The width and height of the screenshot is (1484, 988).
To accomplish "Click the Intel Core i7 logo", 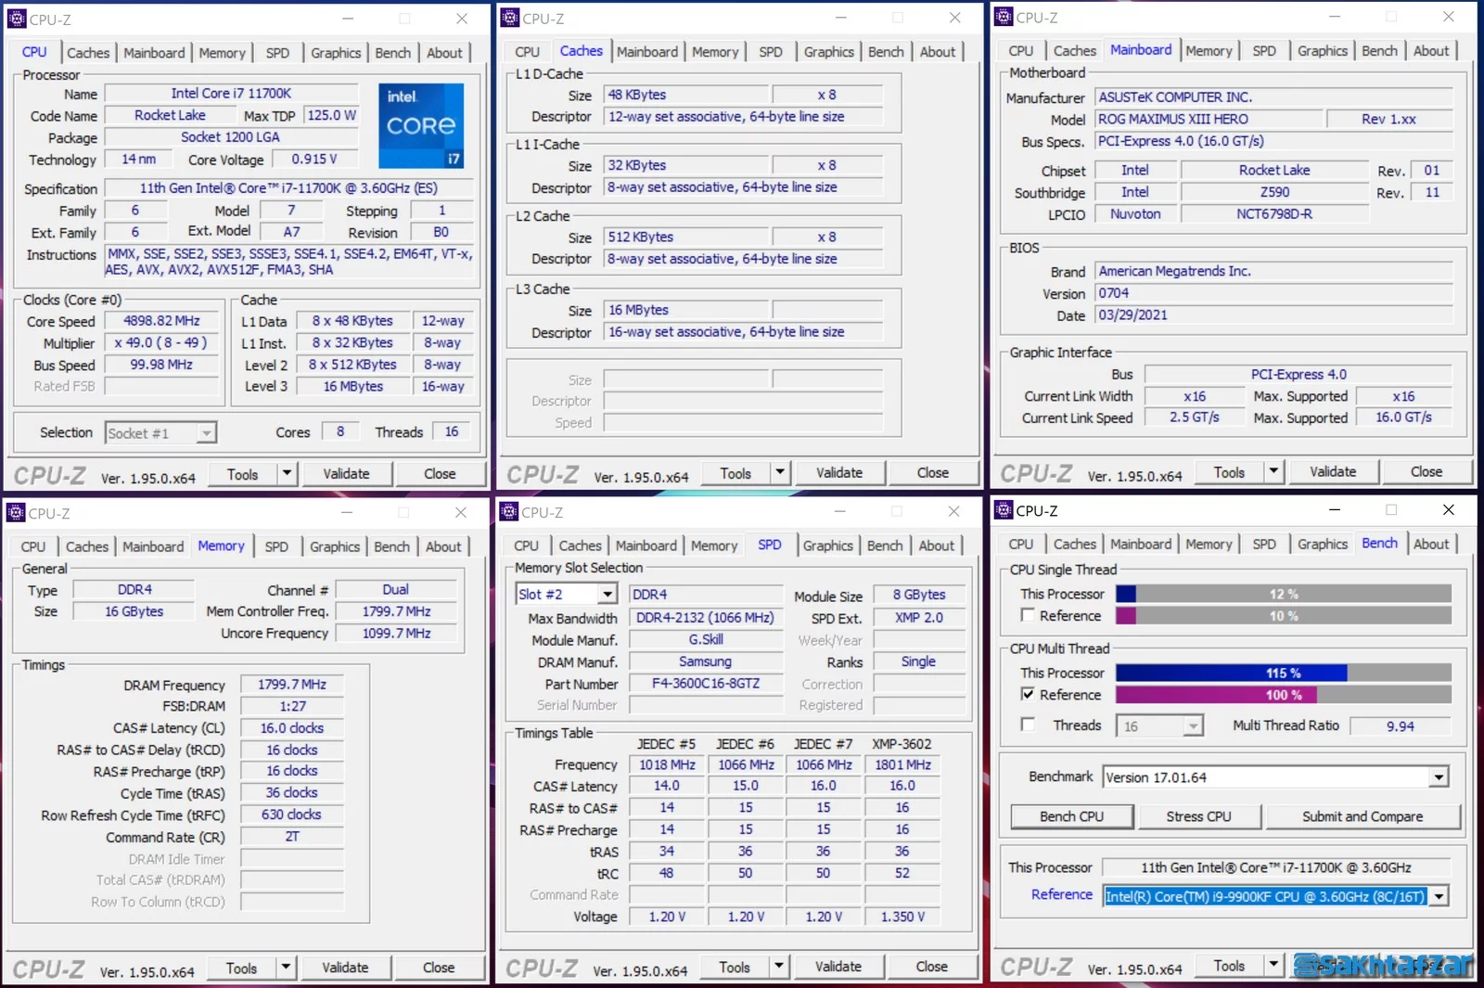I will [x=421, y=125].
